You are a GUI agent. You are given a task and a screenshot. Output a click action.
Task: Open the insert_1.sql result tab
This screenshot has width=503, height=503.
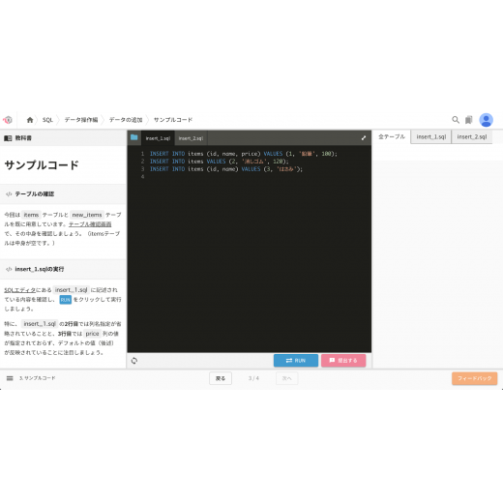431,137
